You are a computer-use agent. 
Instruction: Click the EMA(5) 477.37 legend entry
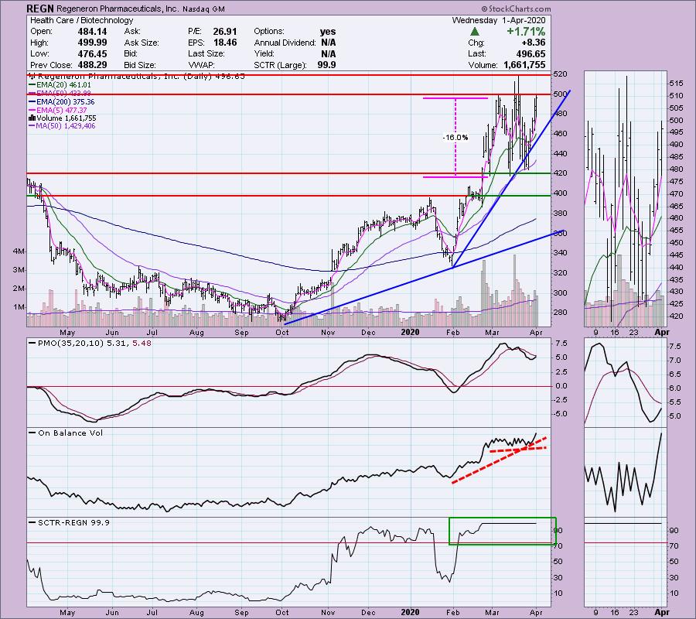click(x=58, y=110)
